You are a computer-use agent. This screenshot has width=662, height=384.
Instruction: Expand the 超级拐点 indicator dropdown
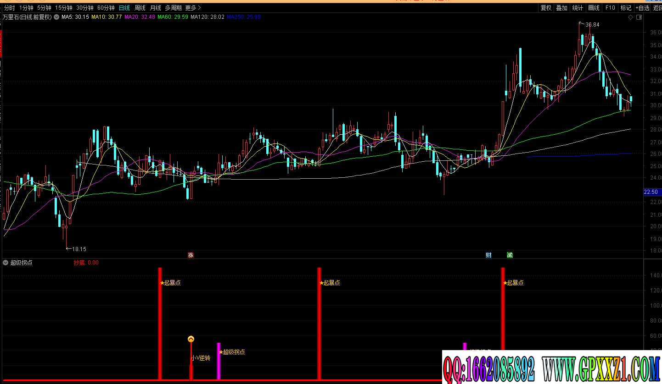6,263
